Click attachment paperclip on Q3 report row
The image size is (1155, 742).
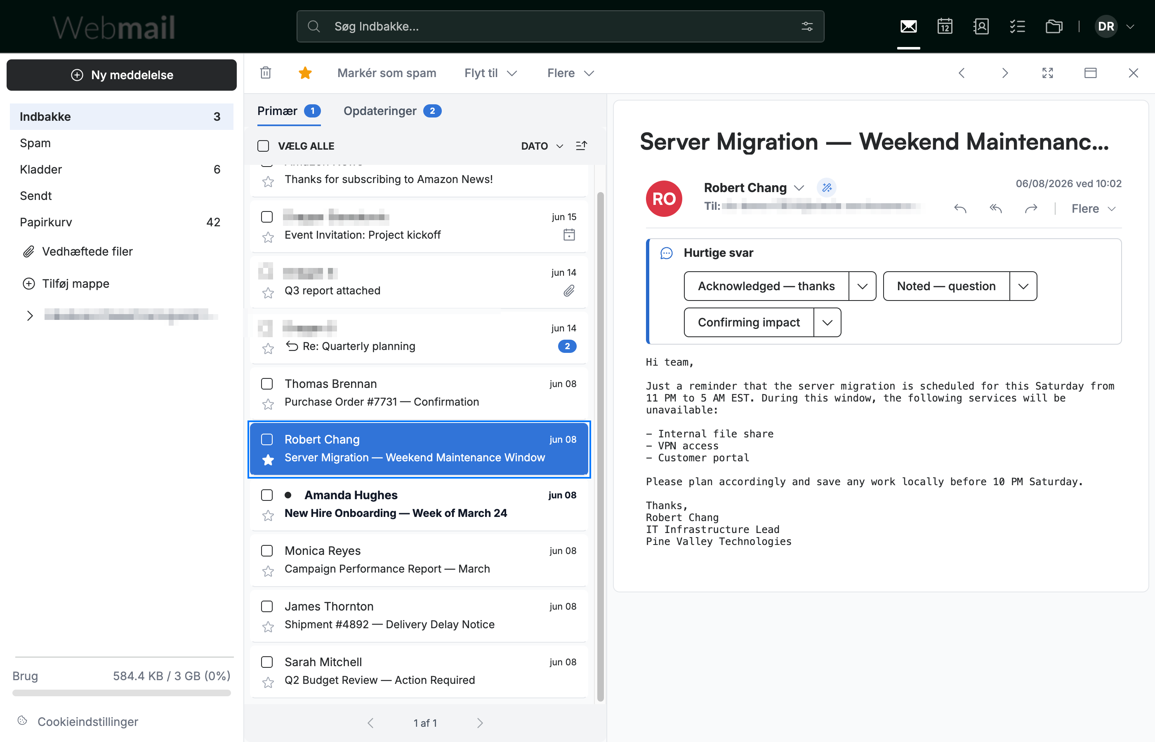(x=569, y=291)
